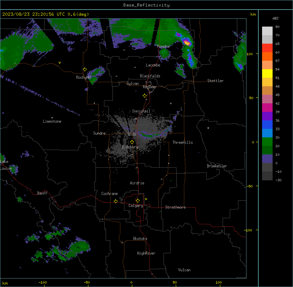The image size is (293, 287).
Task: Click the km unit label at top right
Action: tap(253, 14)
